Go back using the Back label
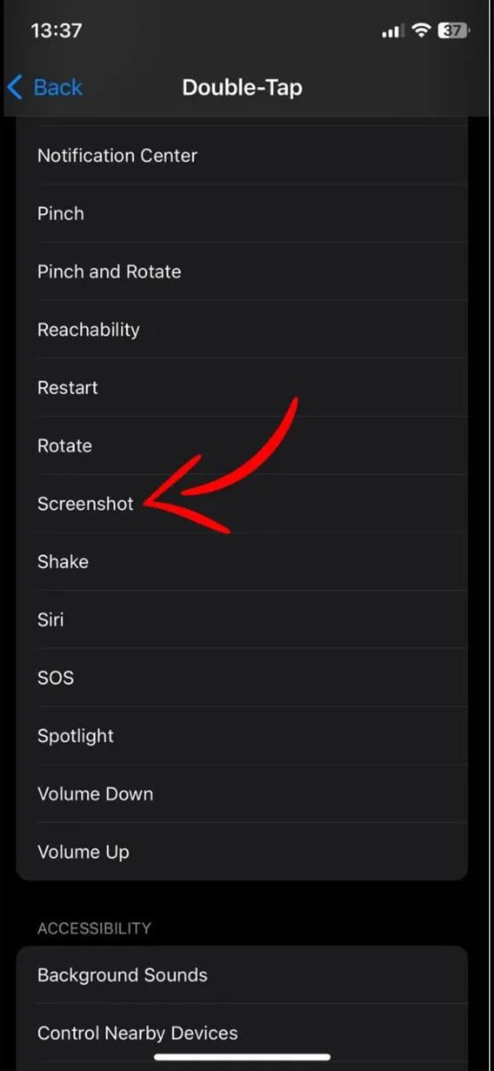Viewport: 494px width, 1071px height. 58,87
